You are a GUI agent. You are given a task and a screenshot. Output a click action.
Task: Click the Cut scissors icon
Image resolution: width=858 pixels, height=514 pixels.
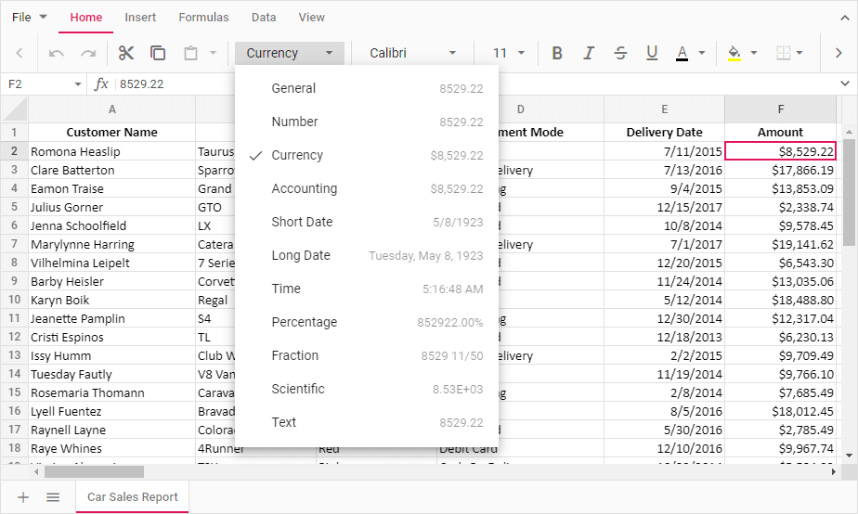coord(126,53)
